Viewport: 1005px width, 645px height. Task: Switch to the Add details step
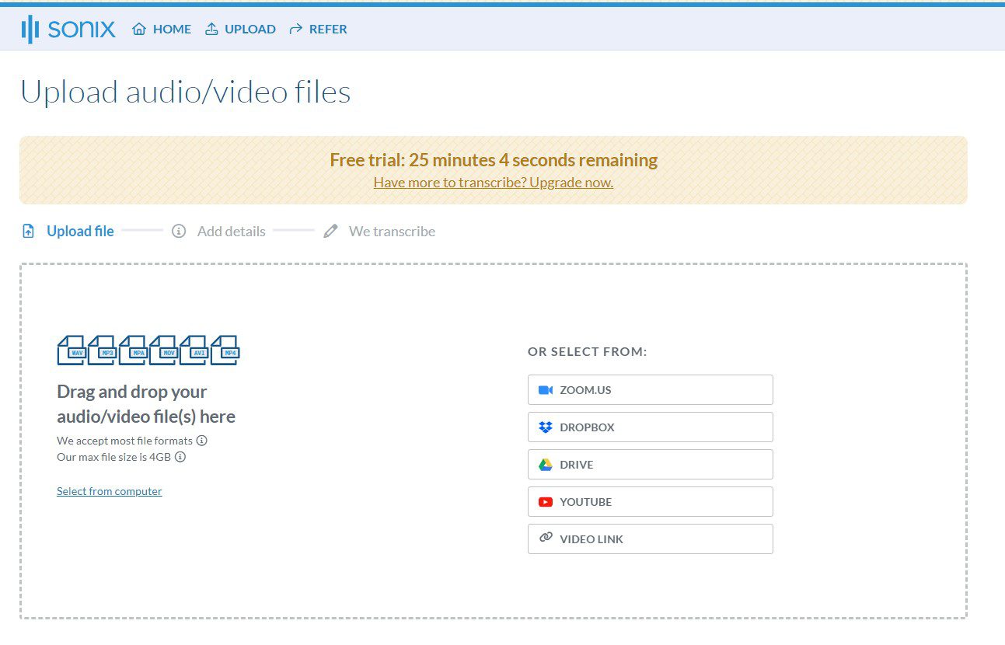click(x=231, y=231)
